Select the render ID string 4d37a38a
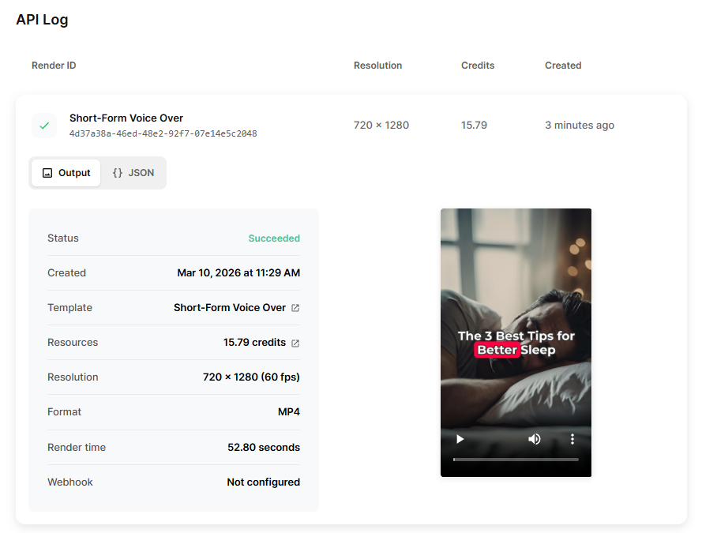Viewport: 702px width, 533px height. [x=163, y=133]
